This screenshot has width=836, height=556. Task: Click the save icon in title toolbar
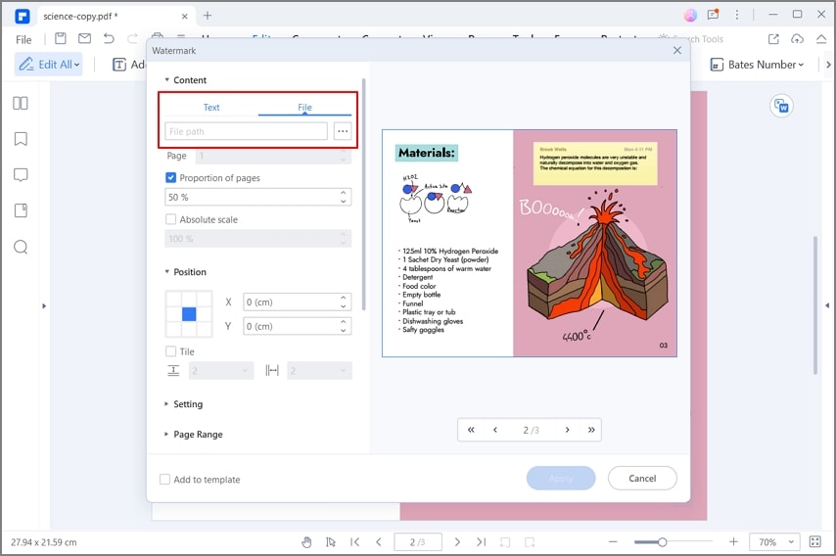tap(61, 39)
